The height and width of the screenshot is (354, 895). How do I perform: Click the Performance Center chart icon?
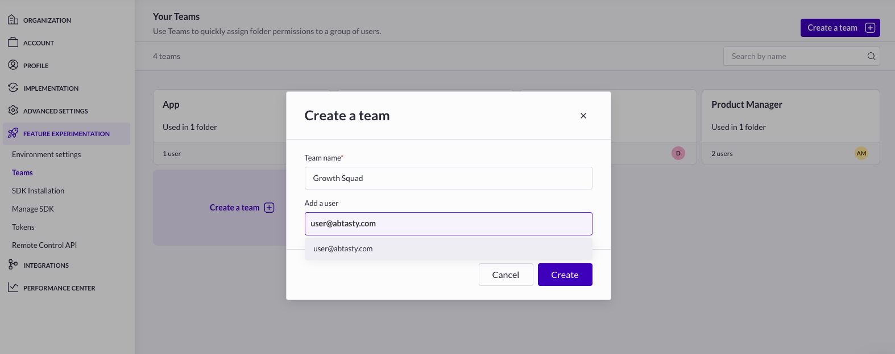pyautogui.click(x=13, y=288)
